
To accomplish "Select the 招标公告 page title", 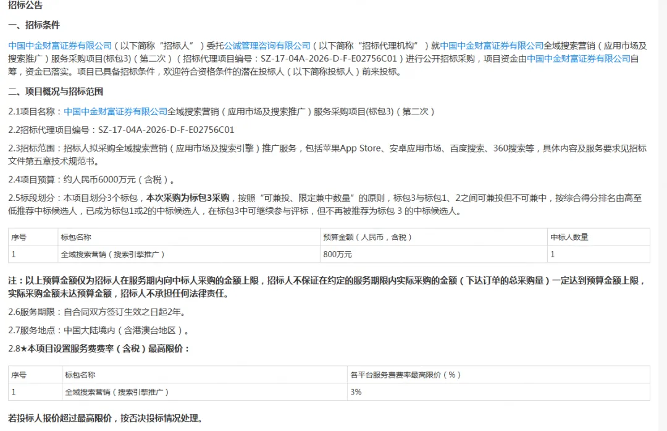I will click(25, 6).
